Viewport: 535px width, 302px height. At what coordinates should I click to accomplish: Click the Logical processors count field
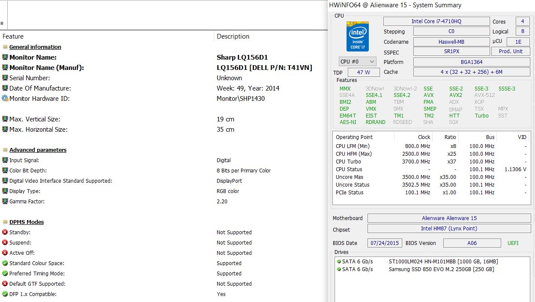point(522,31)
